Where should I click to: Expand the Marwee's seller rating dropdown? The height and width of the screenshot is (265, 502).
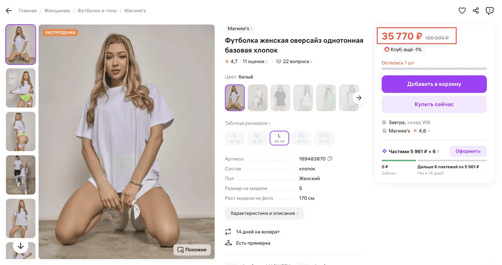tap(429, 131)
